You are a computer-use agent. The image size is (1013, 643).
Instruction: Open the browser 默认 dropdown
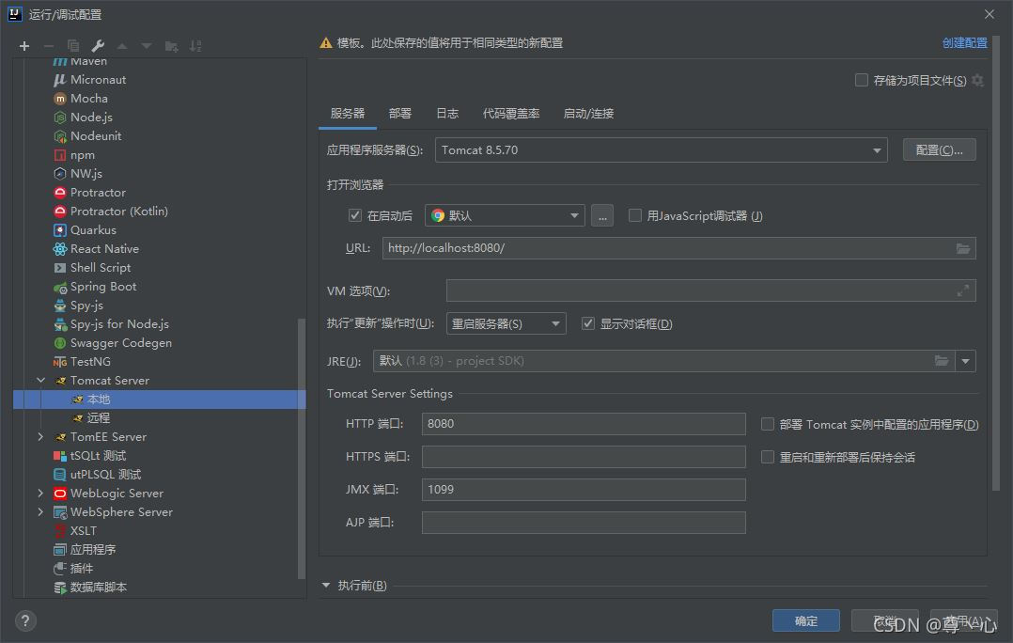pyautogui.click(x=505, y=216)
